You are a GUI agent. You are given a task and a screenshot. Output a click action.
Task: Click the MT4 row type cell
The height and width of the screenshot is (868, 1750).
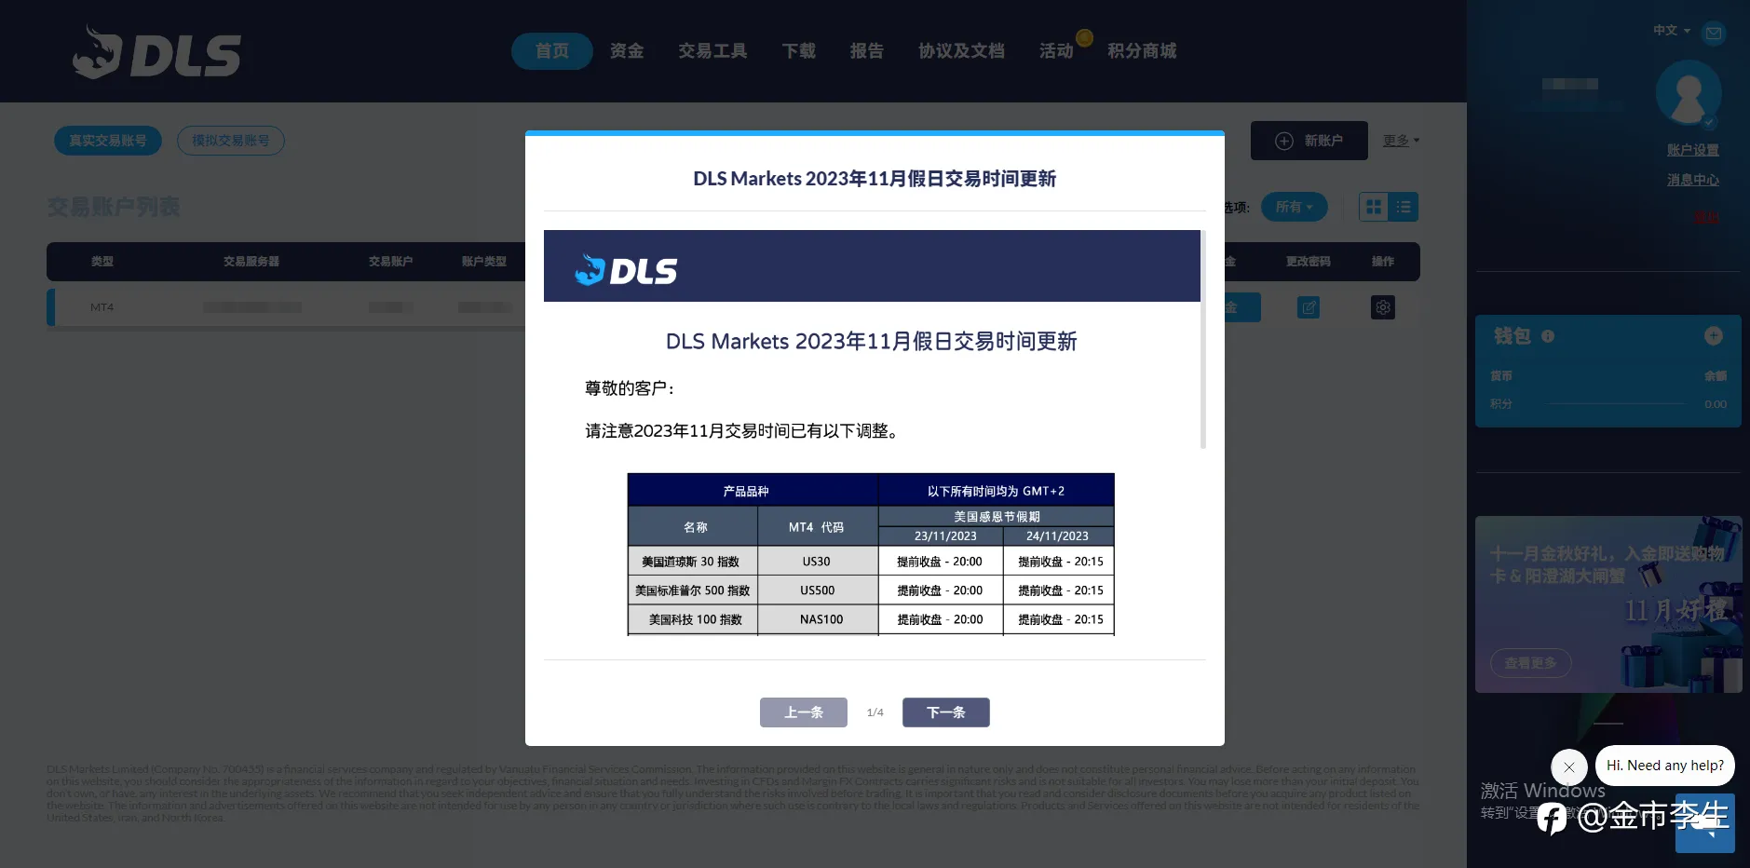102,307
